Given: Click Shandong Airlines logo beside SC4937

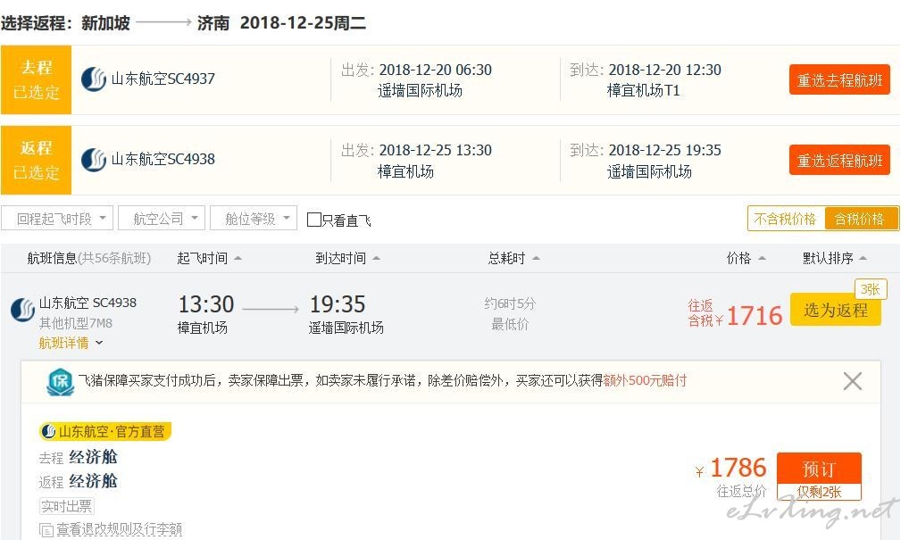Looking at the screenshot, I should click(x=94, y=79).
